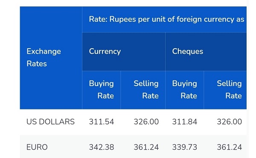Click Euro currency selling rate 361.24
The image size is (256, 158).
click(x=146, y=147)
